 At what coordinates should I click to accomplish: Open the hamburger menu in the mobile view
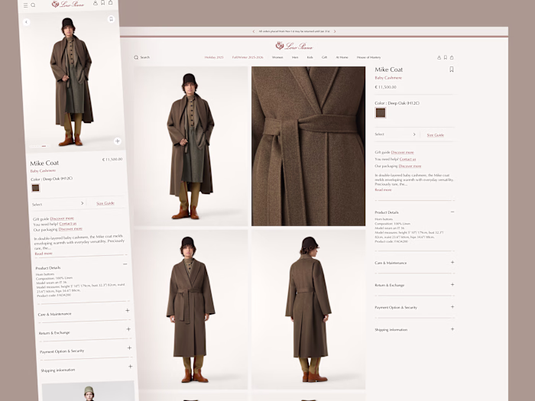click(25, 5)
